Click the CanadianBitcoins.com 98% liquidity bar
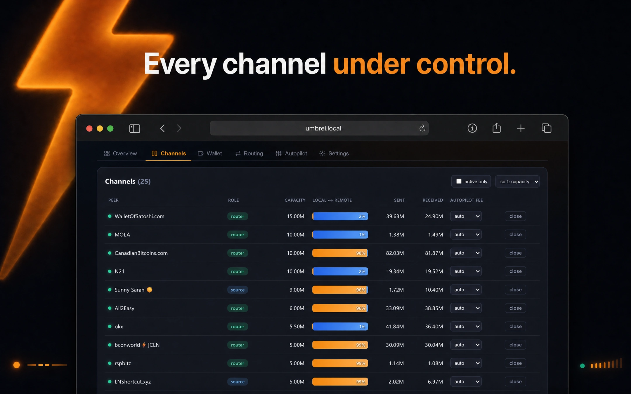The height and width of the screenshot is (394, 631). click(x=340, y=253)
